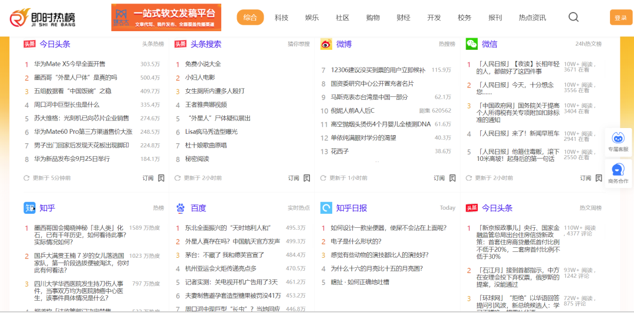Open the 今日头条 头条热榜 title link
Image resolution: width=634 pixels, height=313 pixels.
pyautogui.click(x=55, y=44)
